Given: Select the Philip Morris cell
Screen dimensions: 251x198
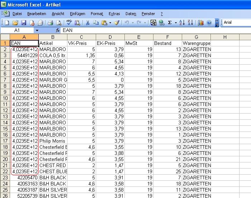Looking at the screenshot, I should tap(53, 141).
